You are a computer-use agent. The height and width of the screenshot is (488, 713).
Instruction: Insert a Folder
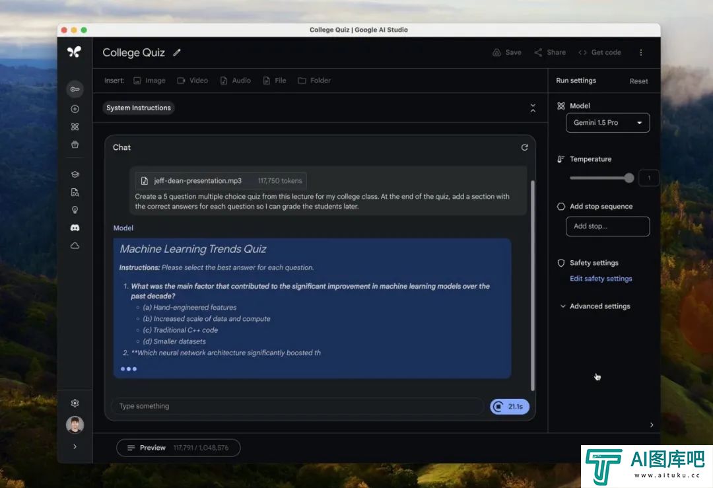click(x=314, y=81)
